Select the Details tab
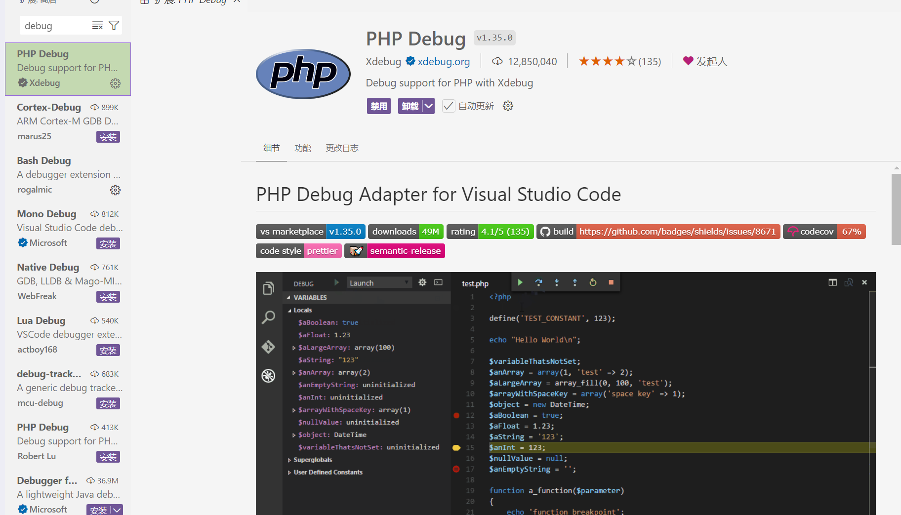The width and height of the screenshot is (901, 515). point(271,148)
